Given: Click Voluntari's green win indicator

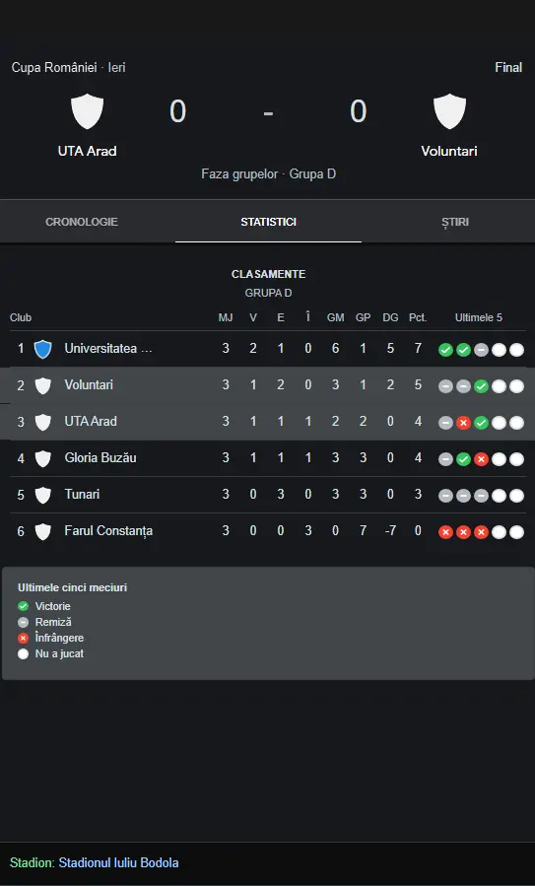Looking at the screenshot, I should point(481,386).
